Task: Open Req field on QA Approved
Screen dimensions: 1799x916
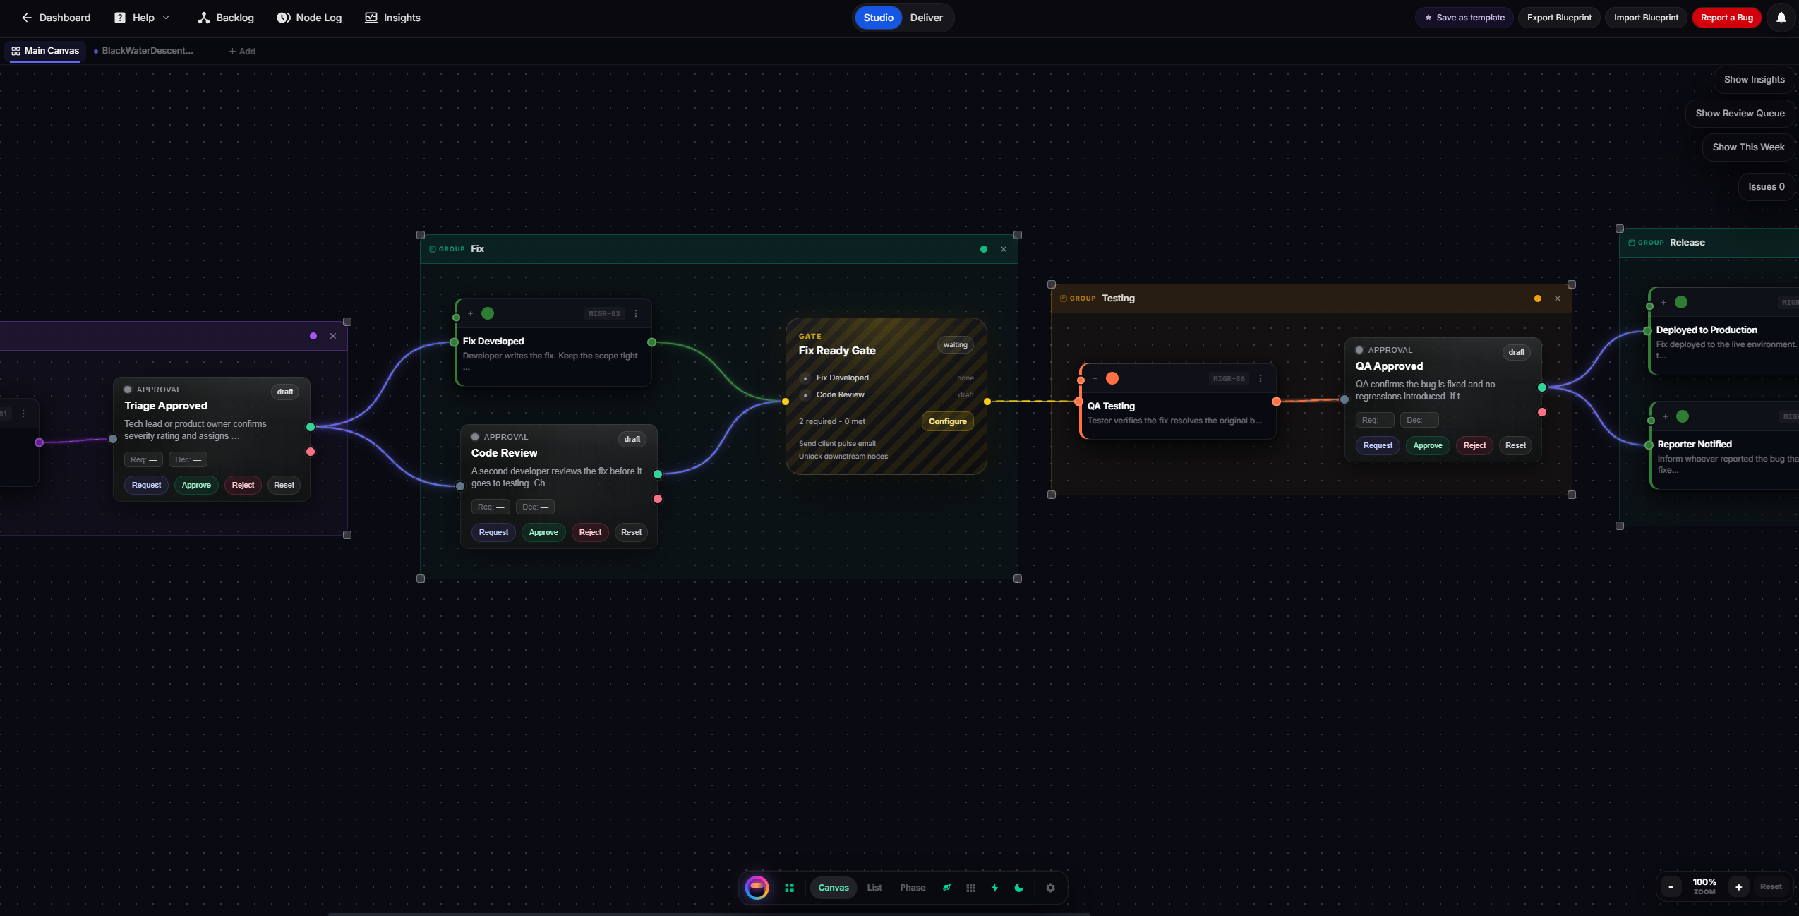Action: [x=1375, y=420]
